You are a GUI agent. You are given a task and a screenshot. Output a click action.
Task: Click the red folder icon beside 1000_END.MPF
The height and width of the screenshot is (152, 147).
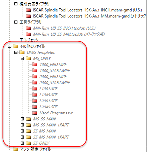point(35,65)
